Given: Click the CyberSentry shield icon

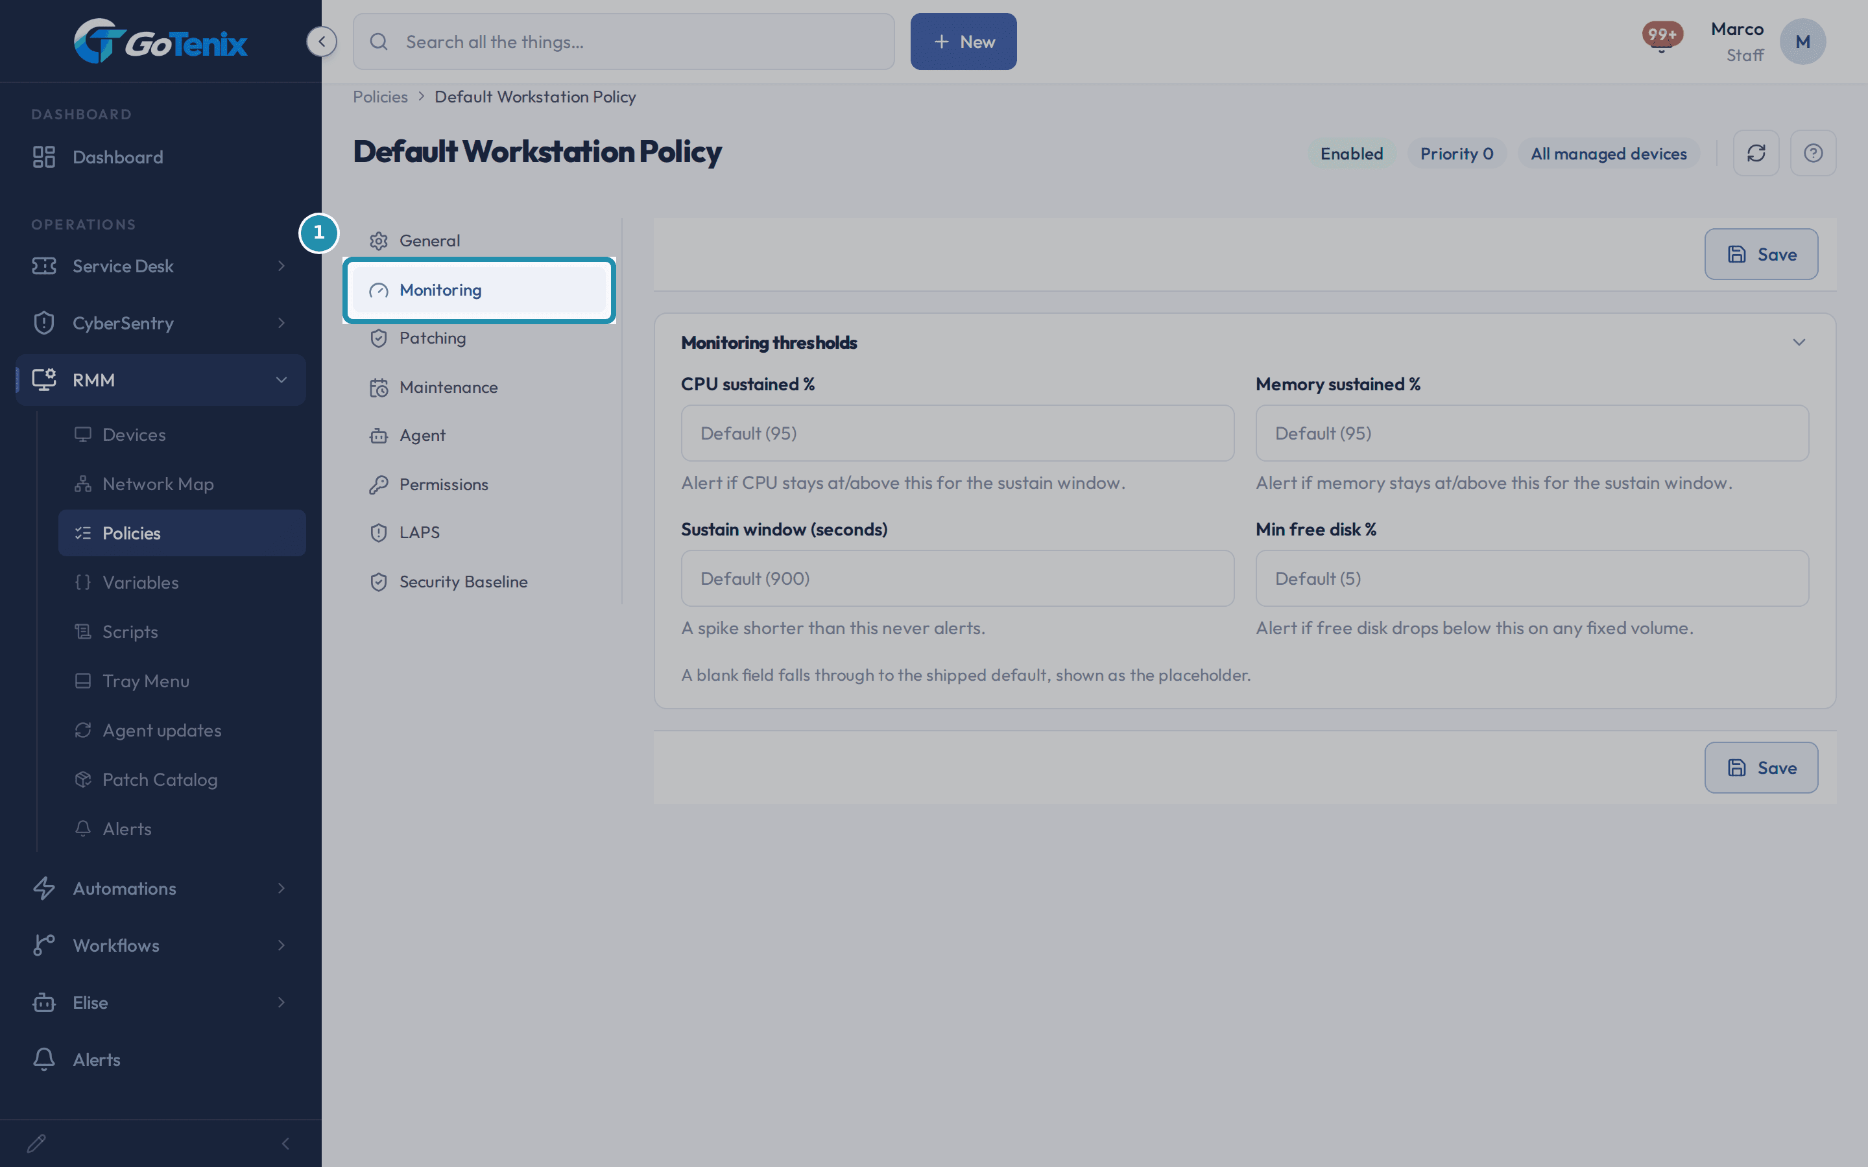Looking at the screenshot, I should click(x=44, y=323).
